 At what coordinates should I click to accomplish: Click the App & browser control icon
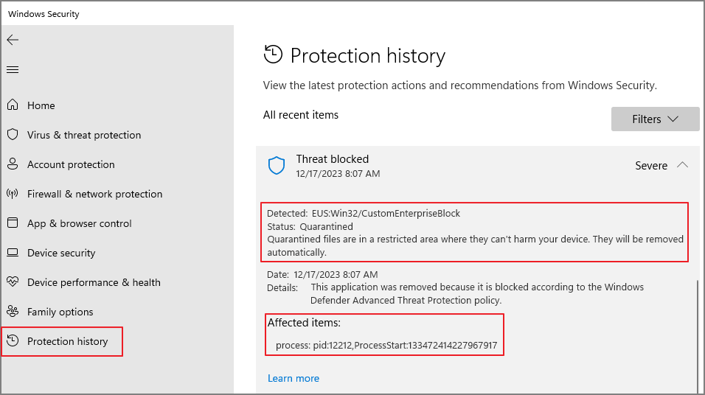(x=13, y=223)
